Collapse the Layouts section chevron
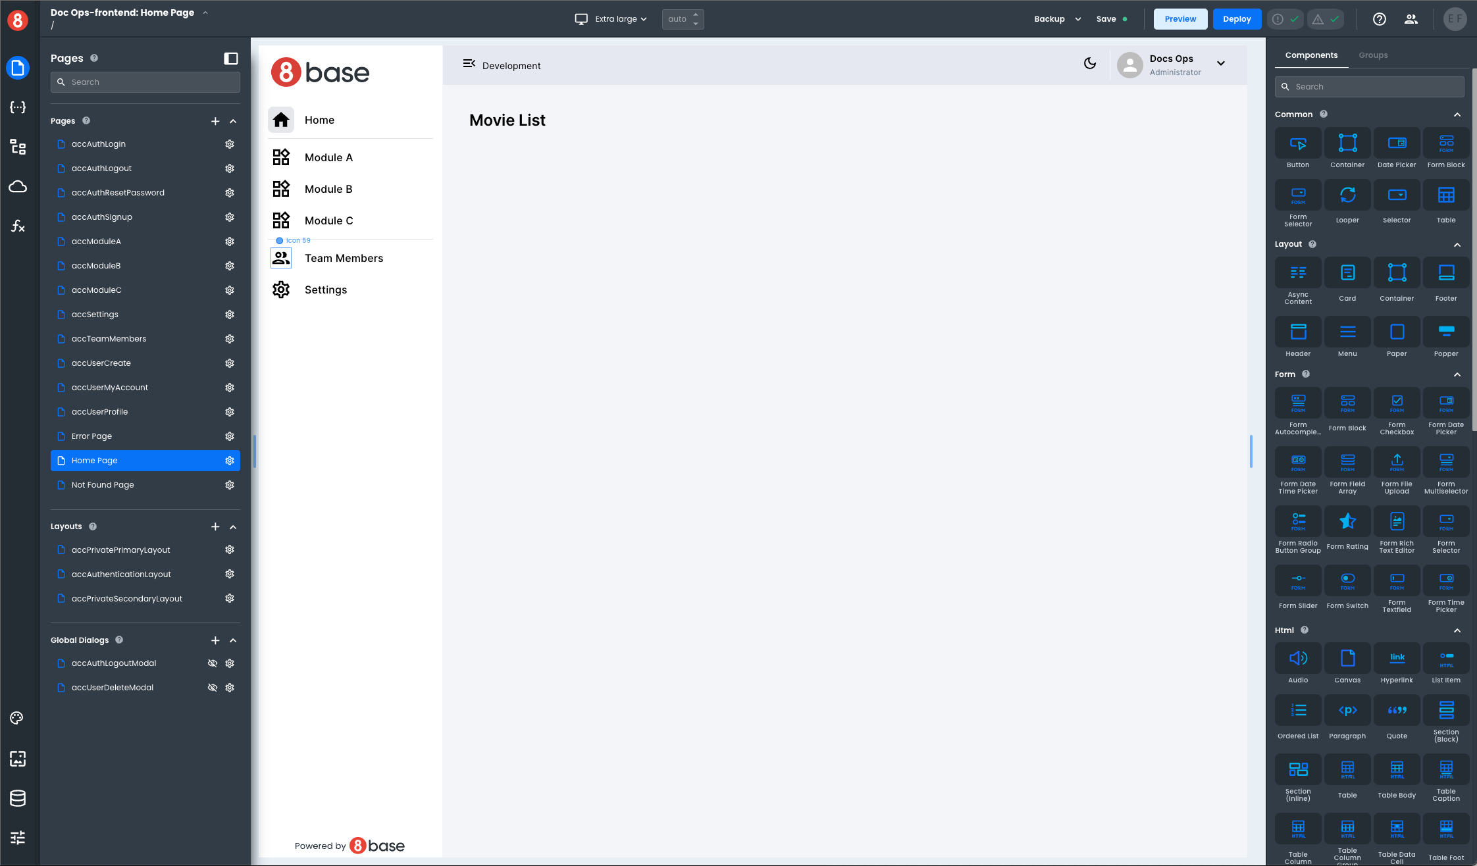The width and height of the screenshot is (1477, 866). [x=233, y=527]
